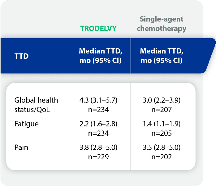The width and height of the screenshot is (216, 186).
Task: Select n=234 in the Global health row
Action: point(98,110)
